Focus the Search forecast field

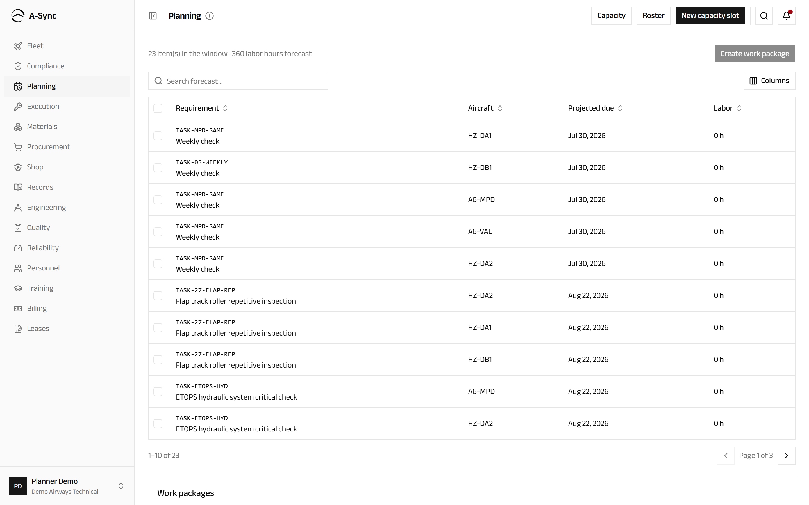(238, 81)
